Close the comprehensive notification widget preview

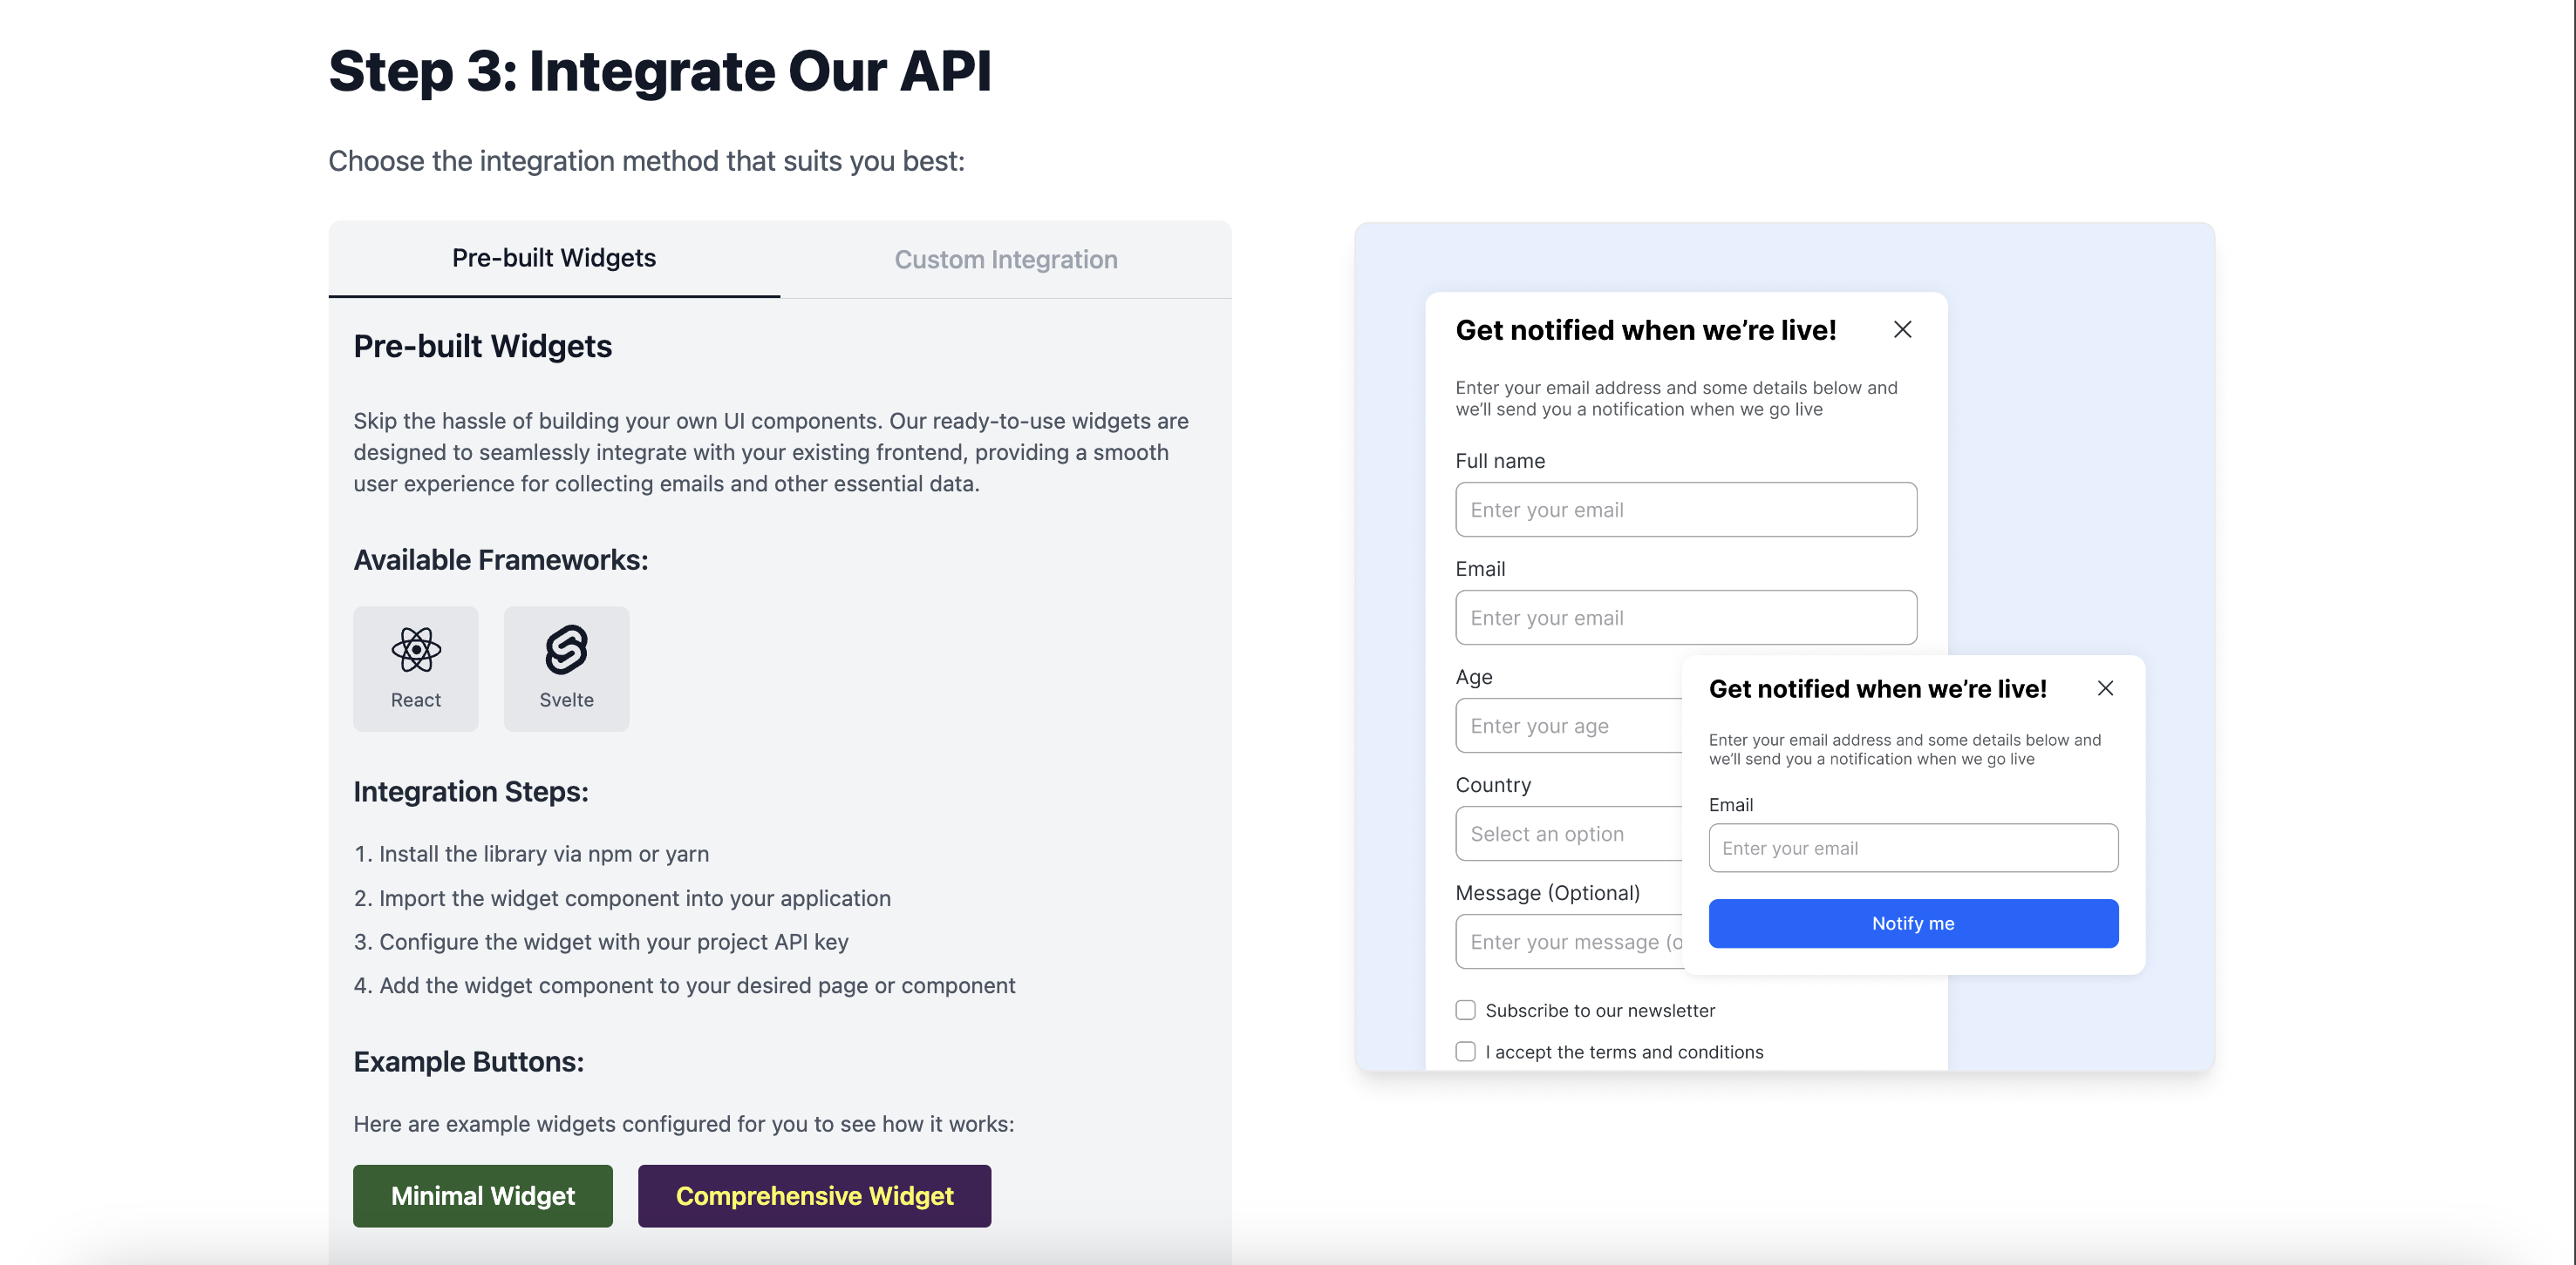coord(1902,329)
